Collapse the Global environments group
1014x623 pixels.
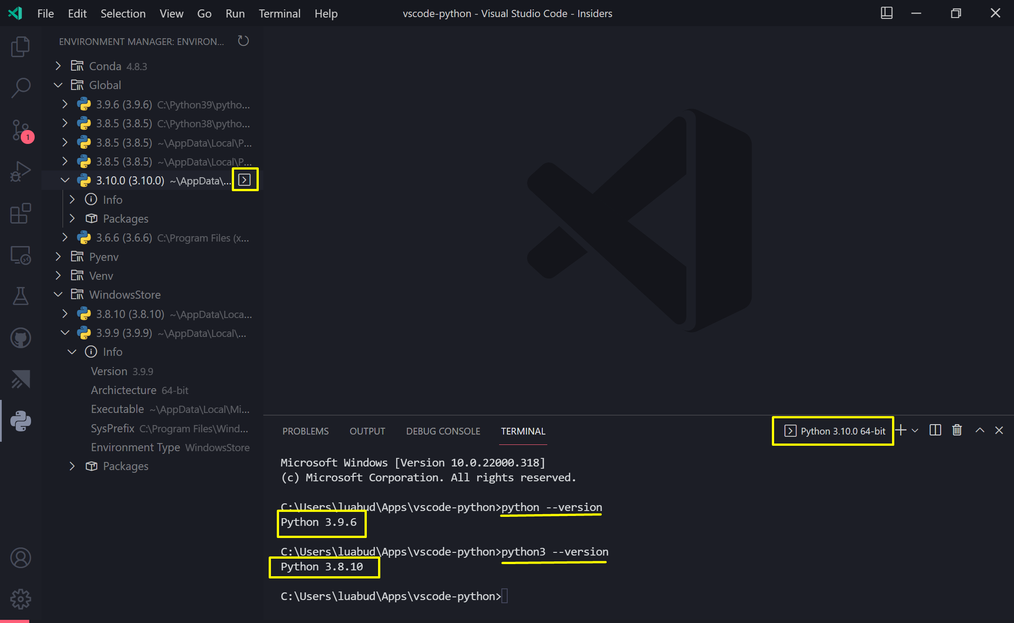click(x=58, y=85)
